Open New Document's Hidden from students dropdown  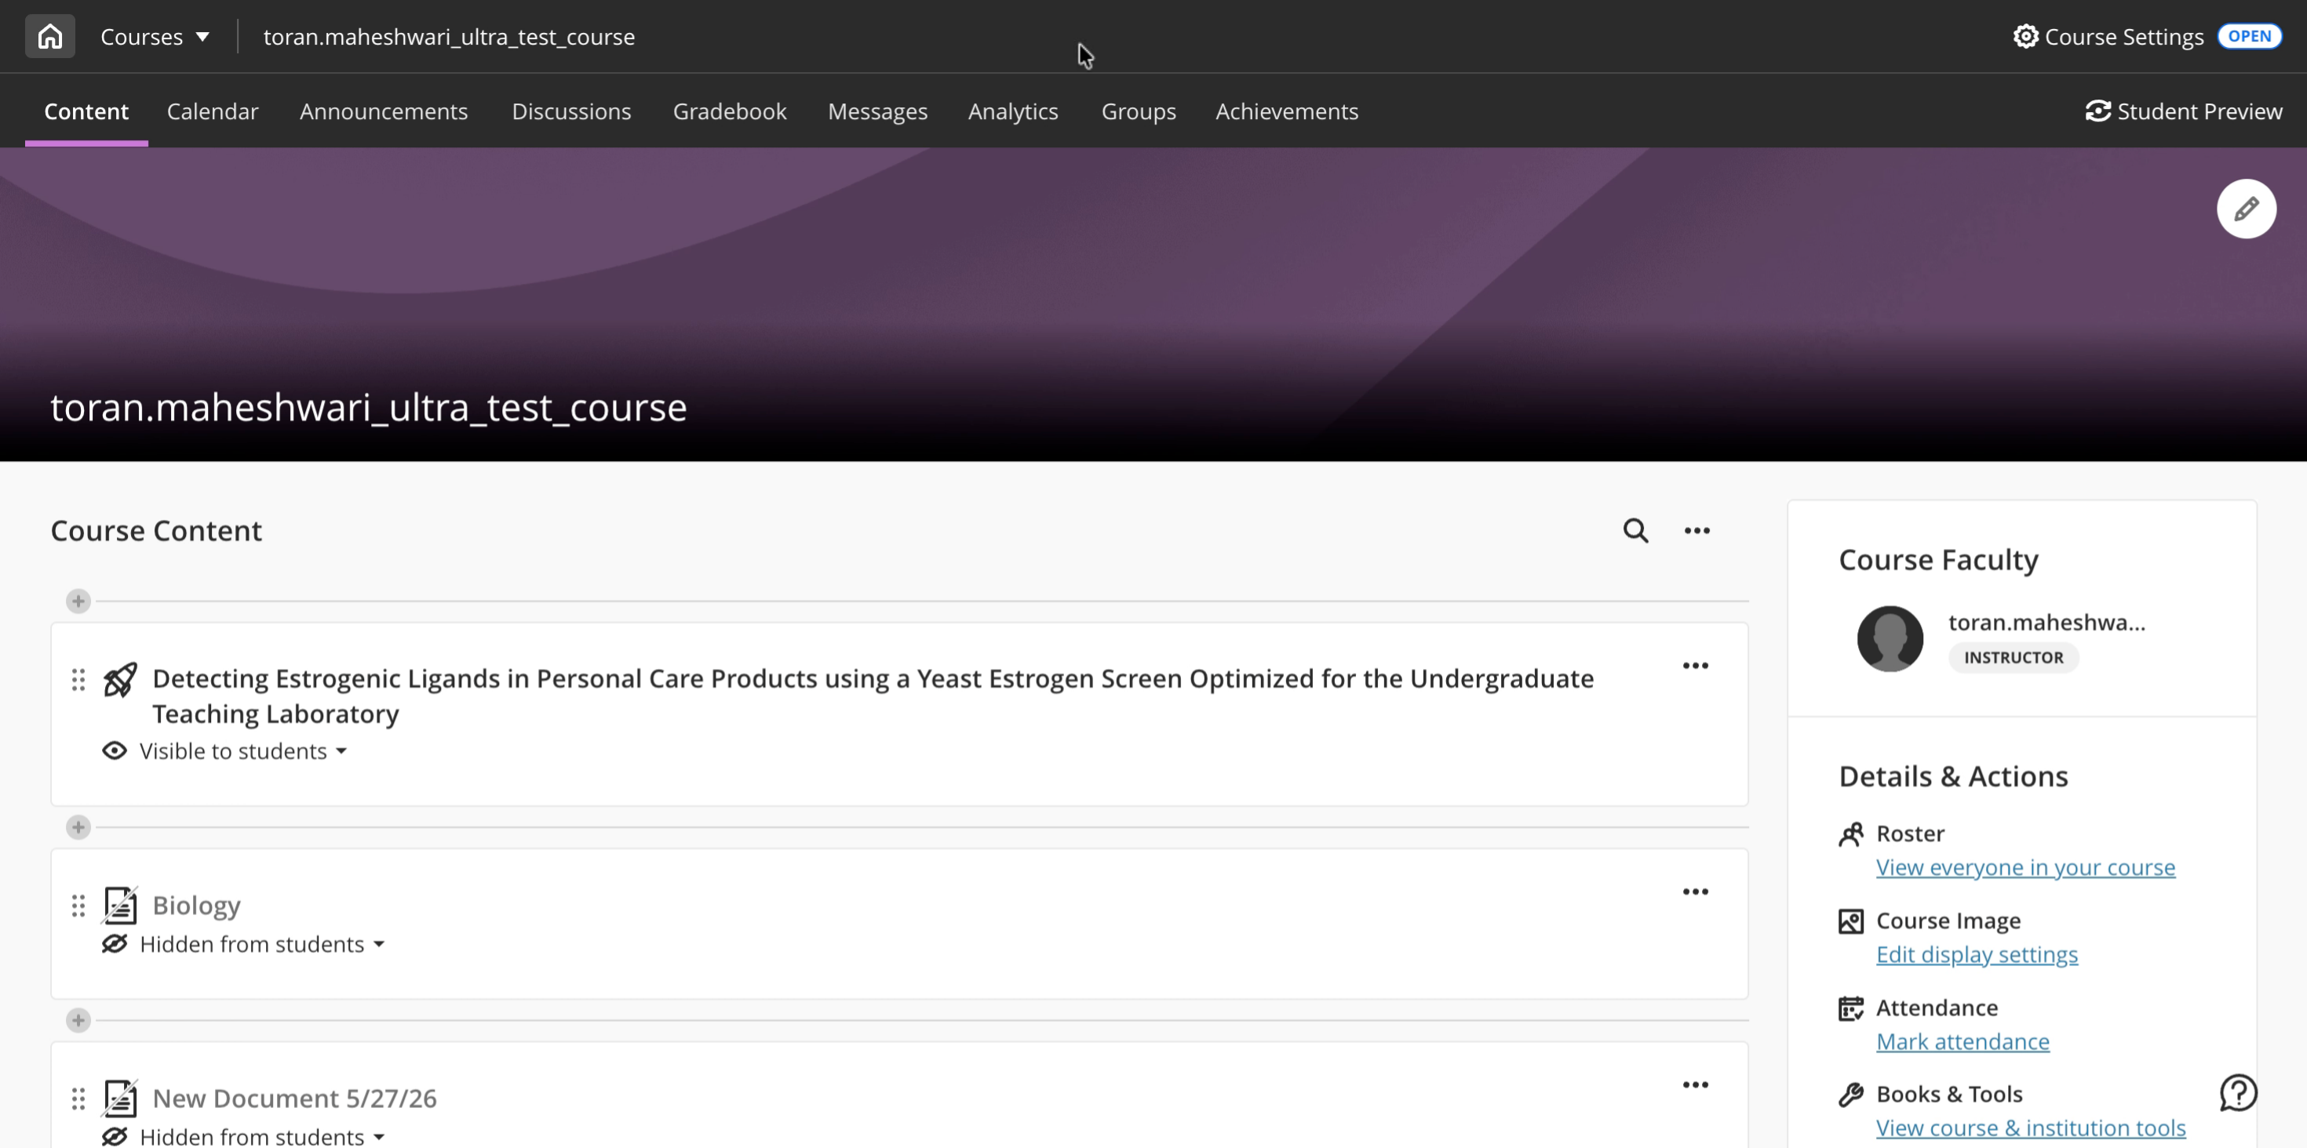[x=262, y=1135]
